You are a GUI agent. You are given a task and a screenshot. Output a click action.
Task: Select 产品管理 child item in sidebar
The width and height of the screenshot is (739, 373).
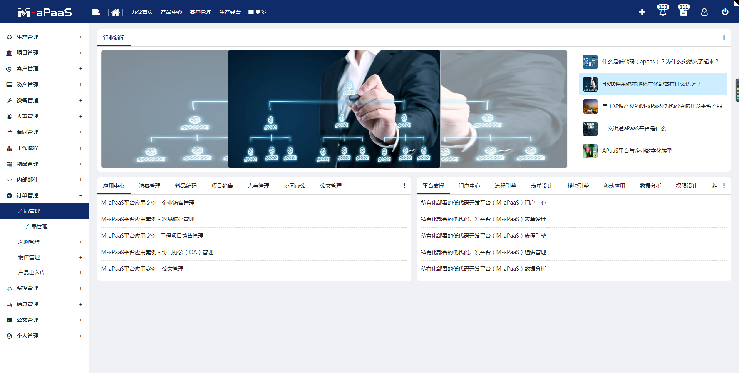[x=37, y=227]
